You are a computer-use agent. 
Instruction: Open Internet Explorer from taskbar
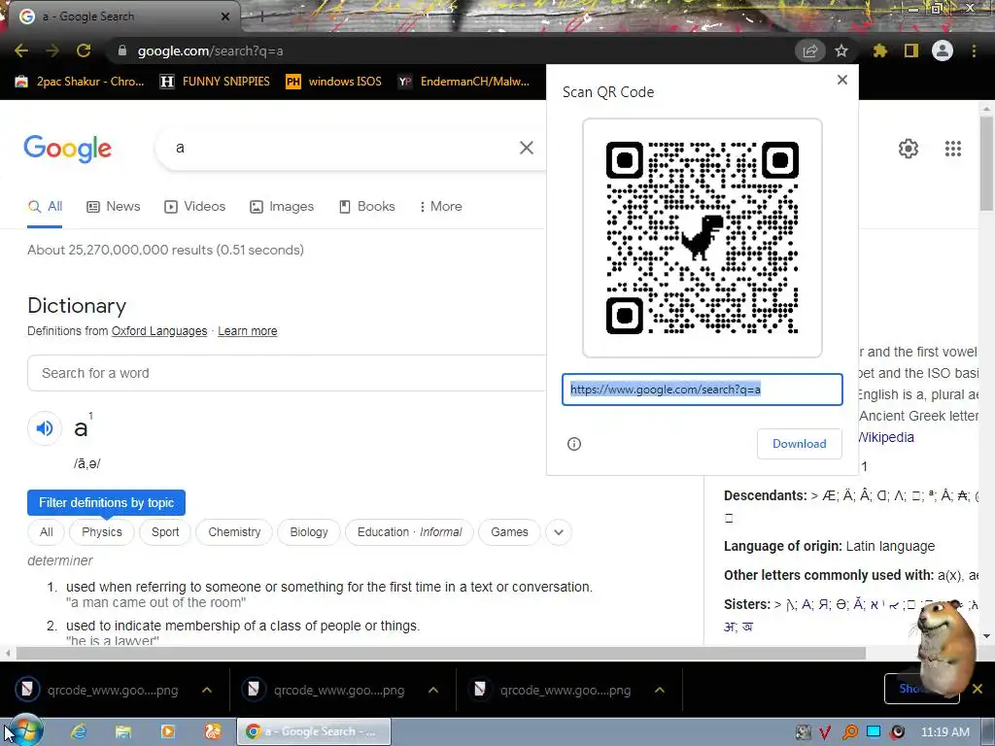(79, 731)
